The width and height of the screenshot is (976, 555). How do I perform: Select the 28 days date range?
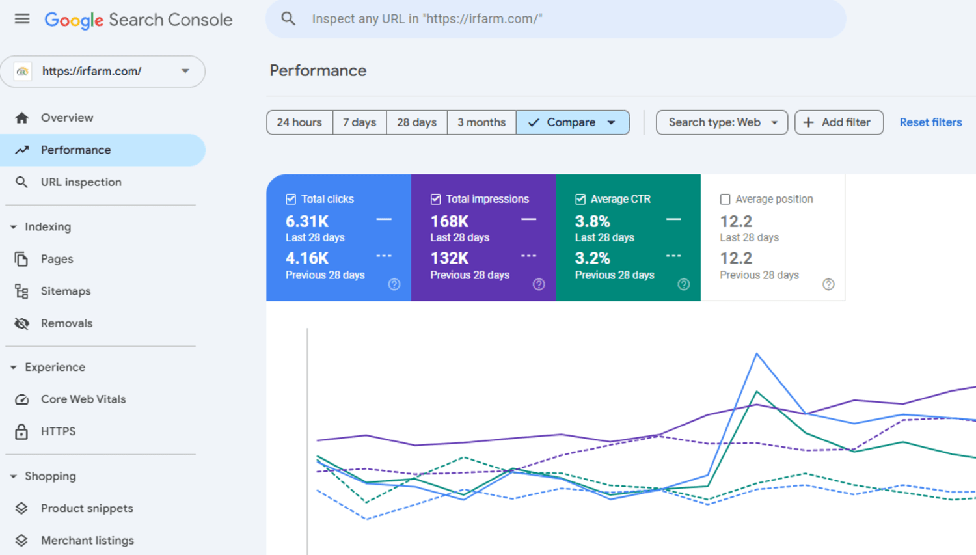pos(417,122)
